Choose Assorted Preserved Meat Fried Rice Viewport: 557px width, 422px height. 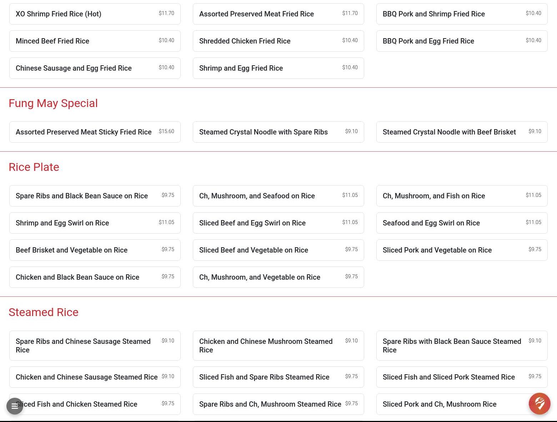tap(278, 14)
